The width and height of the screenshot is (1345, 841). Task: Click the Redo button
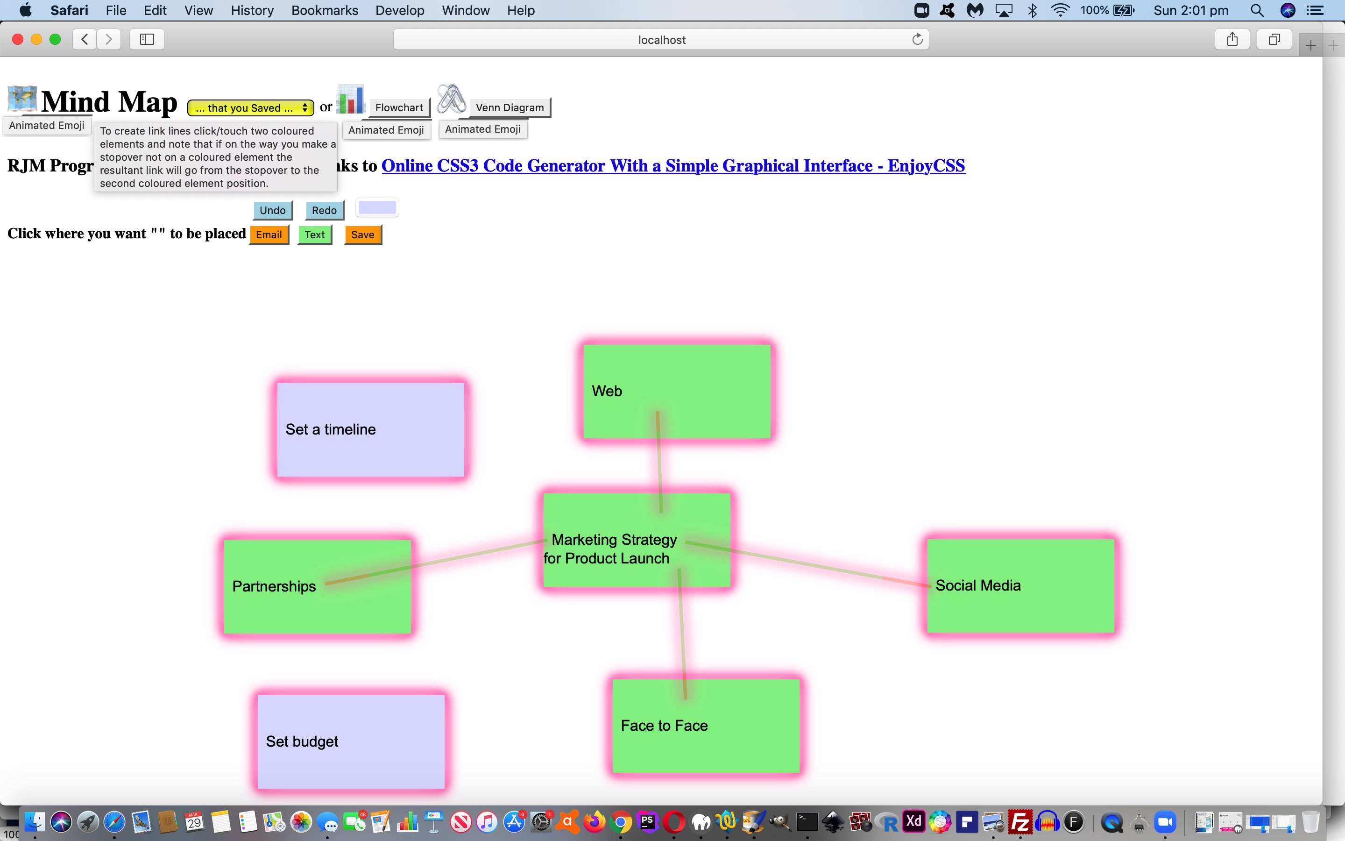324,210
